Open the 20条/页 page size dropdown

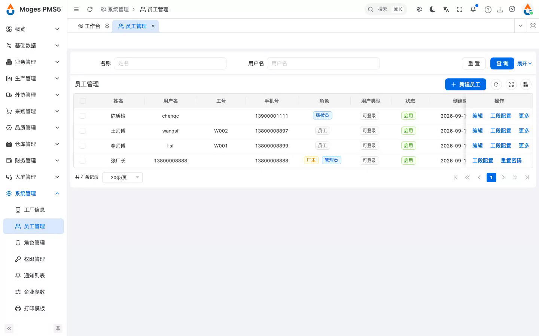tap(122, 177)
